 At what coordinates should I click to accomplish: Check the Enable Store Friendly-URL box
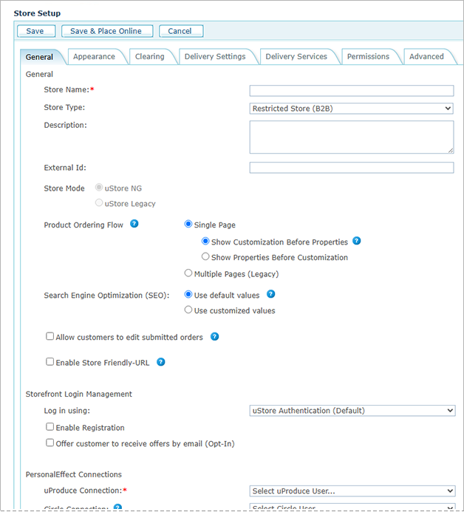coord(50,362)
